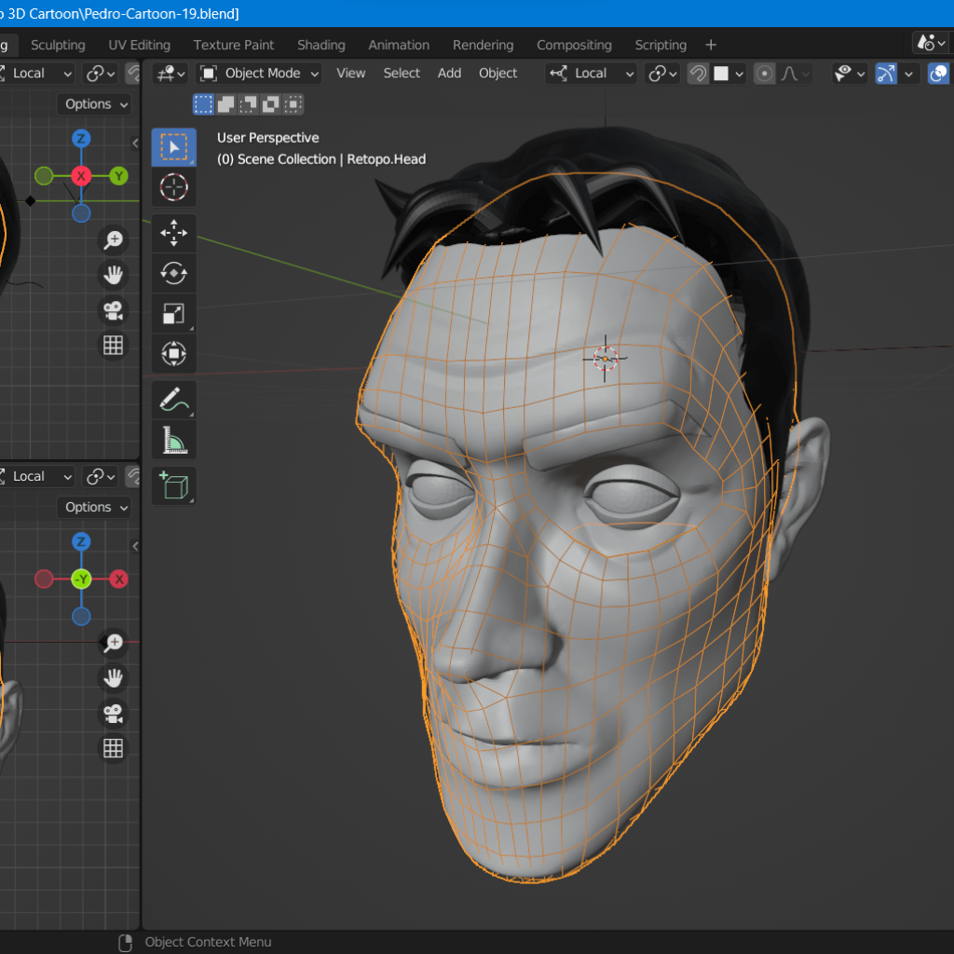954x954 pixels.
Task: Set selection mode to Subtract (third icon)
Action: (x=248, y=104)
